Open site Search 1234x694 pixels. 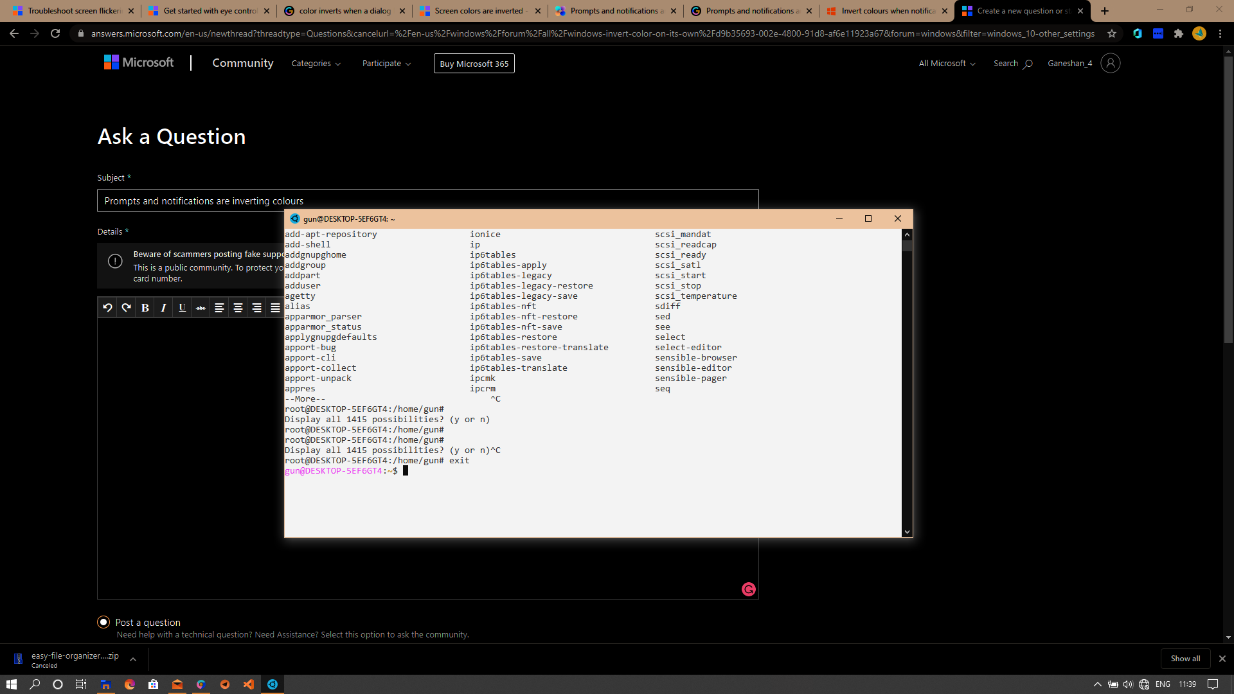pos(1013,63)
